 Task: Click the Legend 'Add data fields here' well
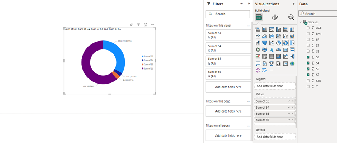pos(275,86)
